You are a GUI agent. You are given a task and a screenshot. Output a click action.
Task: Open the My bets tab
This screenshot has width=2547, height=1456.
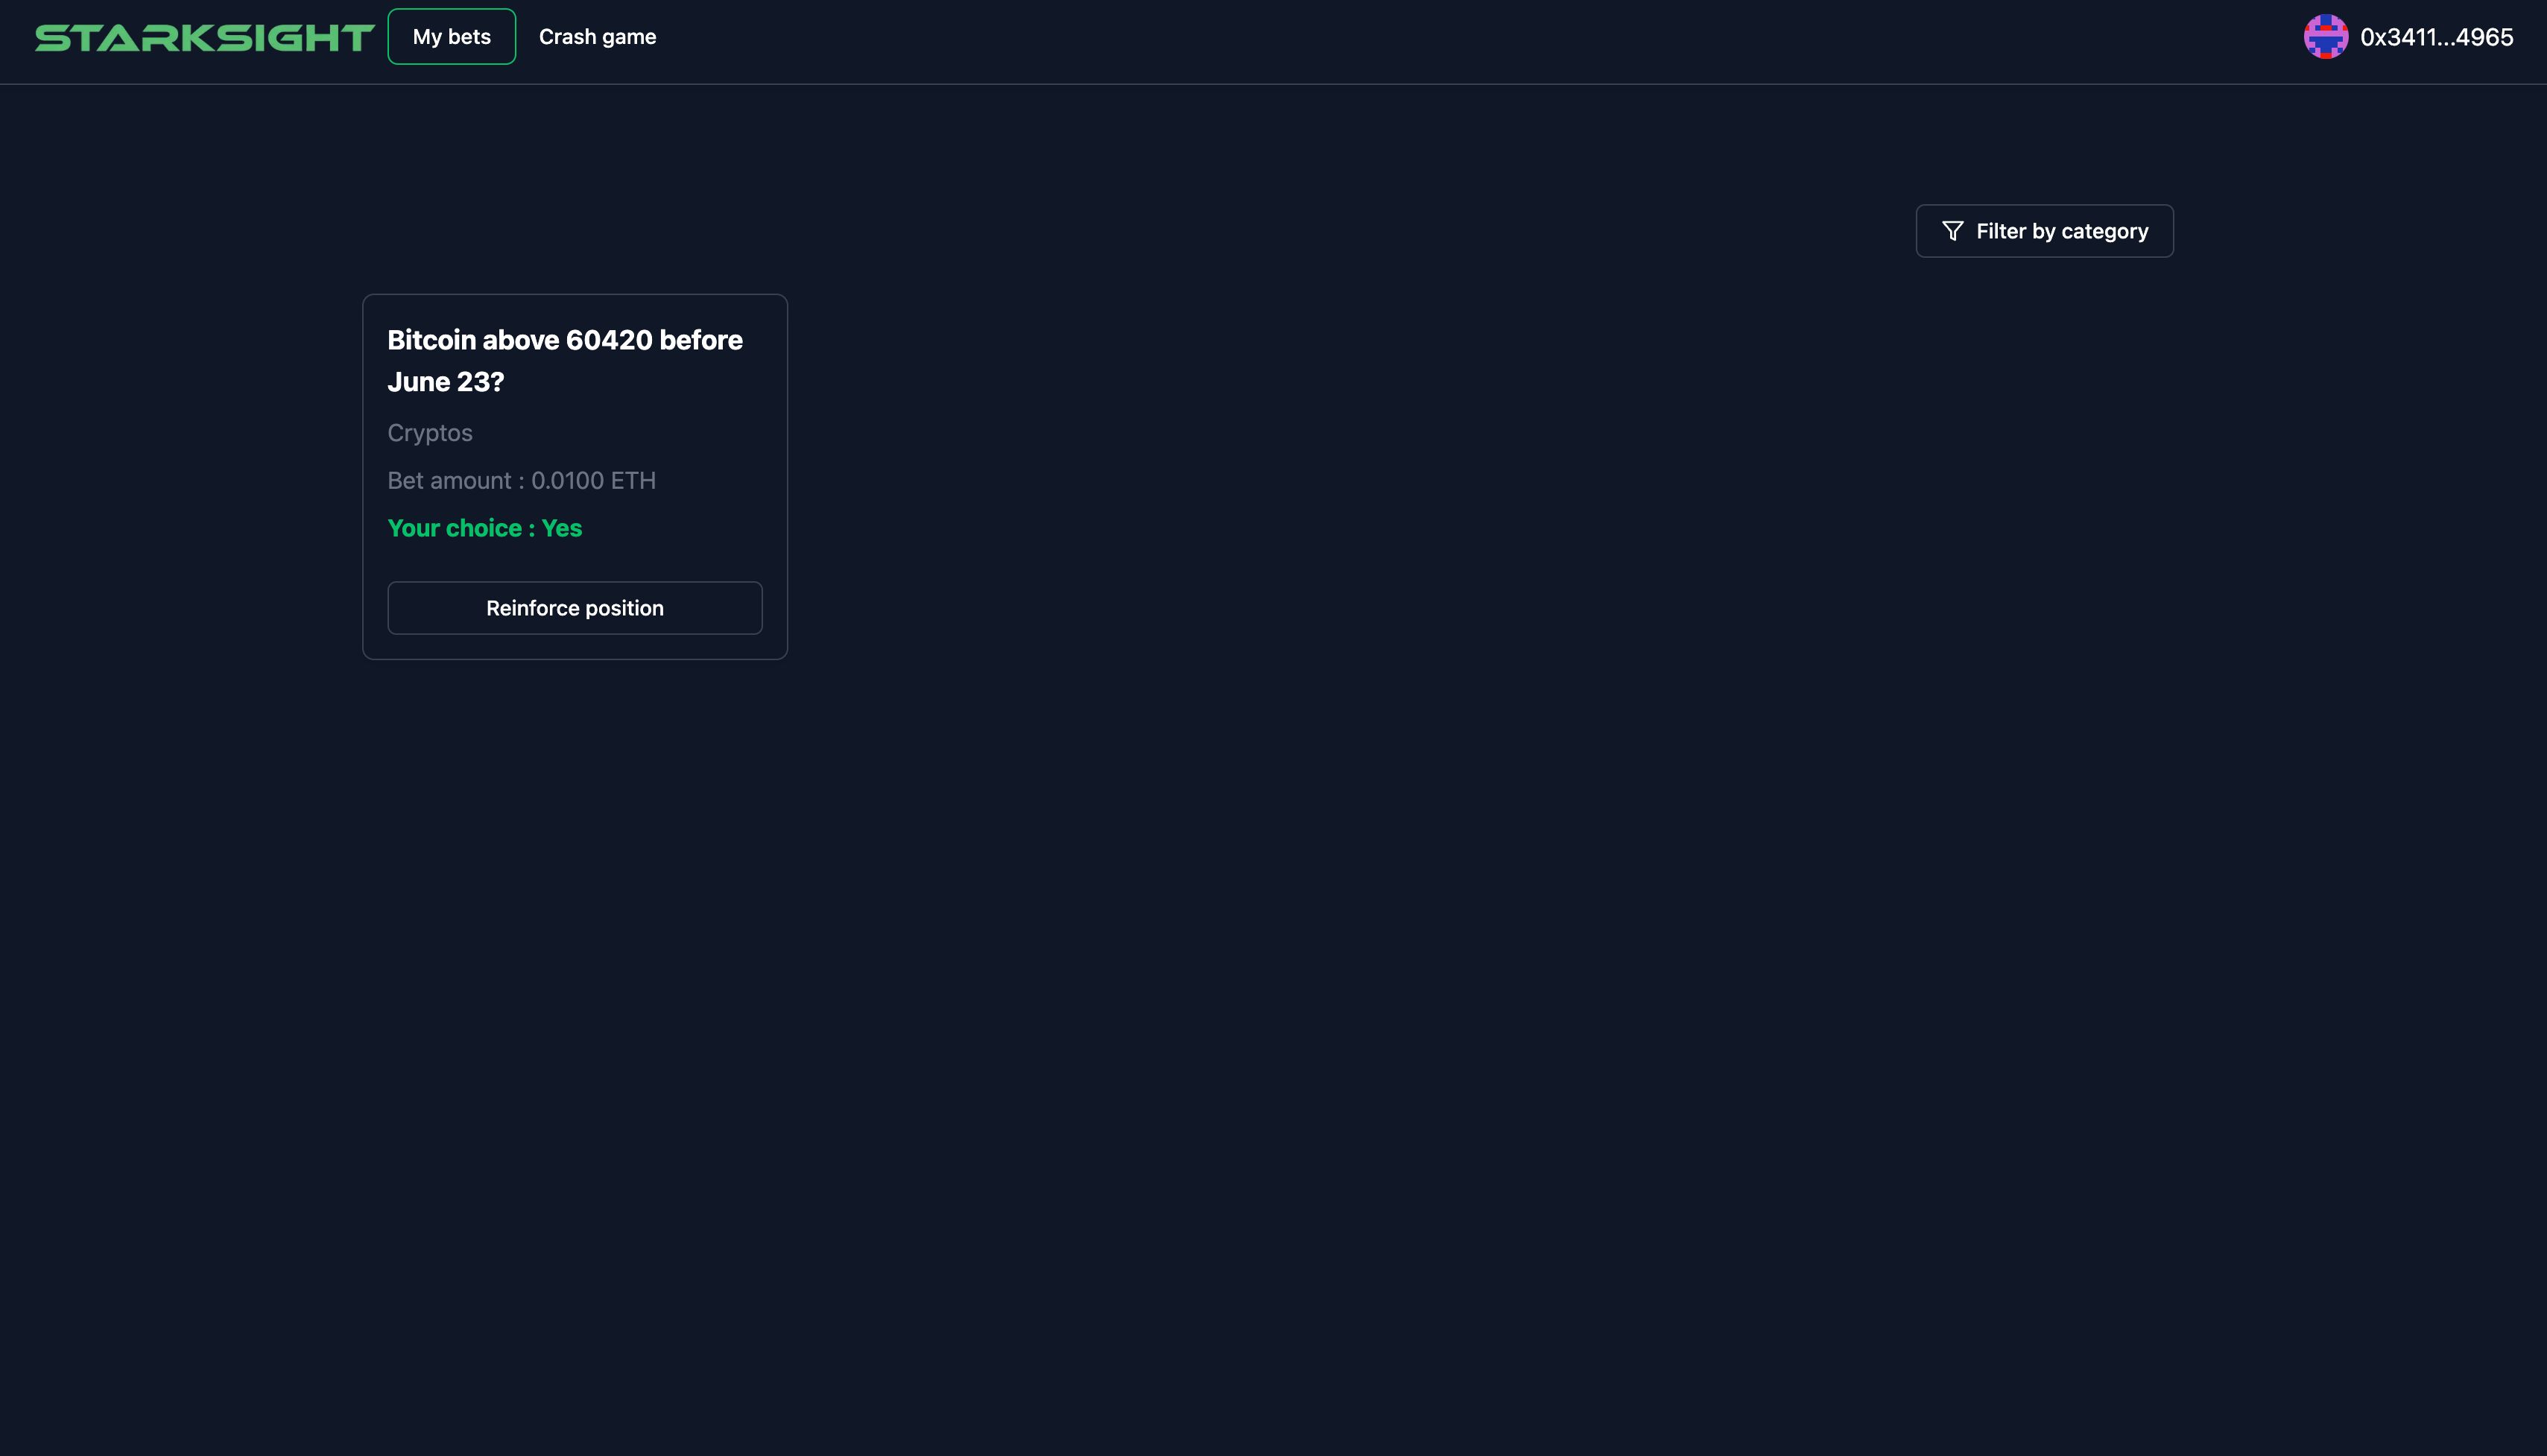tap(452, 37)
